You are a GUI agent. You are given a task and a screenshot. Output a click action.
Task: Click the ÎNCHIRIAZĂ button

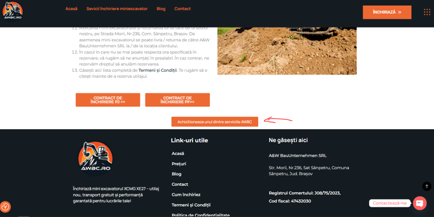387,12
